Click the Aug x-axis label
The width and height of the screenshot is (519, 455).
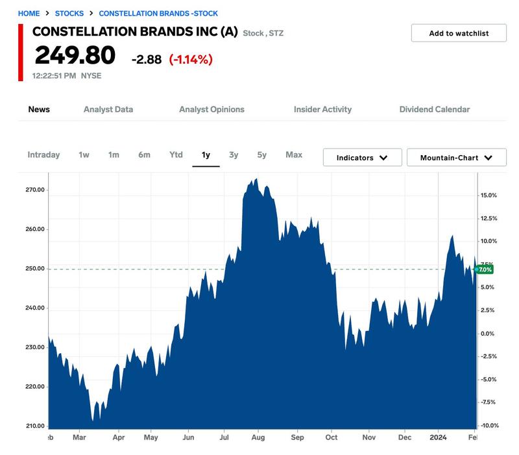coord(258,437)
